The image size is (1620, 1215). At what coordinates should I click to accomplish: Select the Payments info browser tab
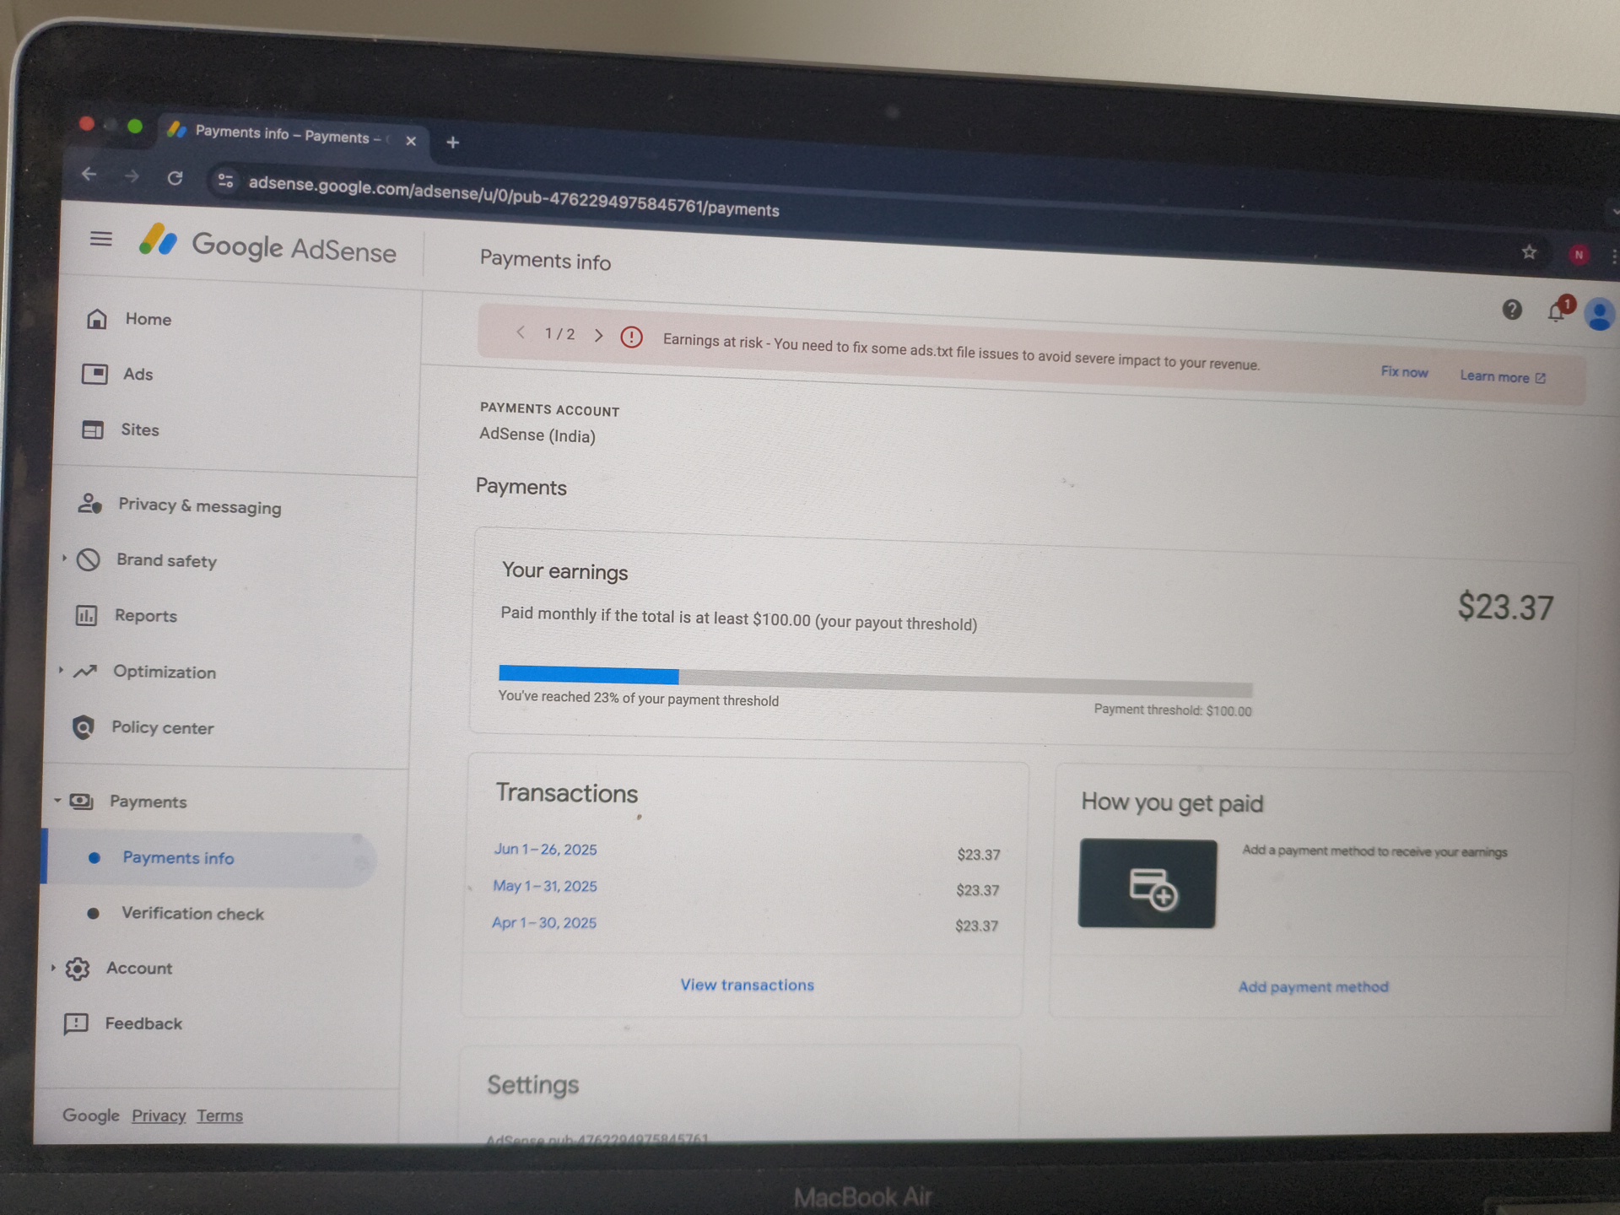[287, 135]
